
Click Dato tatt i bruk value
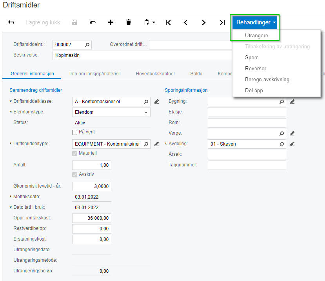point(87,208)
